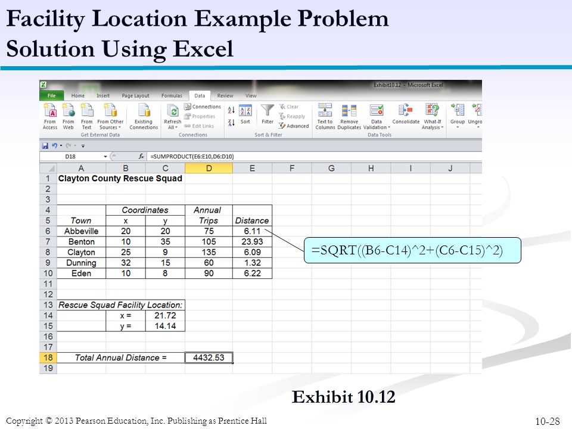Click the Save icon in quick access

(x=45, y=145)
